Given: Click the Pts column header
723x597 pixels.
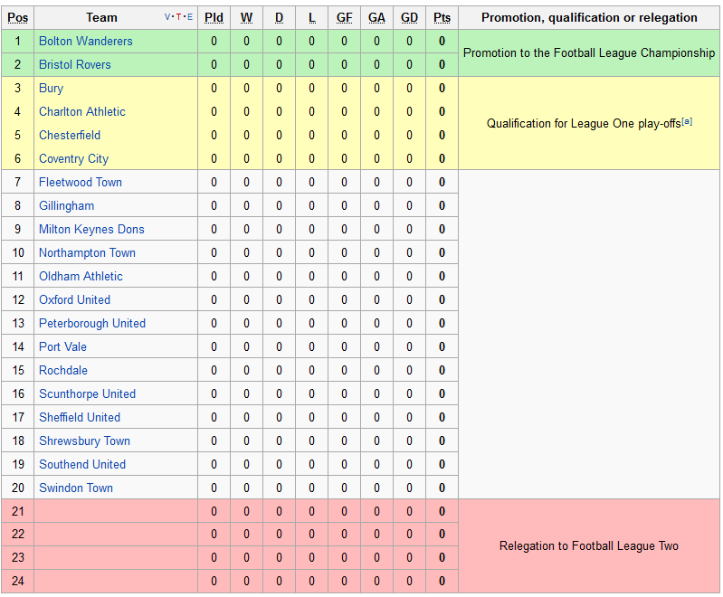Looking at the screenshot, I should (x=442, y=17).
